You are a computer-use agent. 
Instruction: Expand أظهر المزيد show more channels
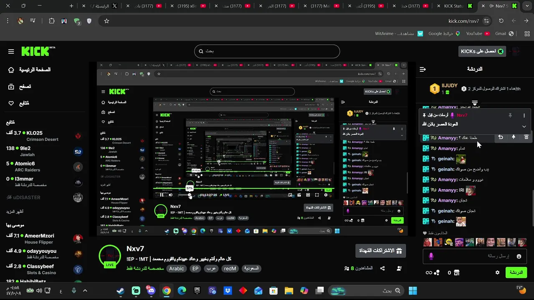pyautogui.click(x=14, y=212)
